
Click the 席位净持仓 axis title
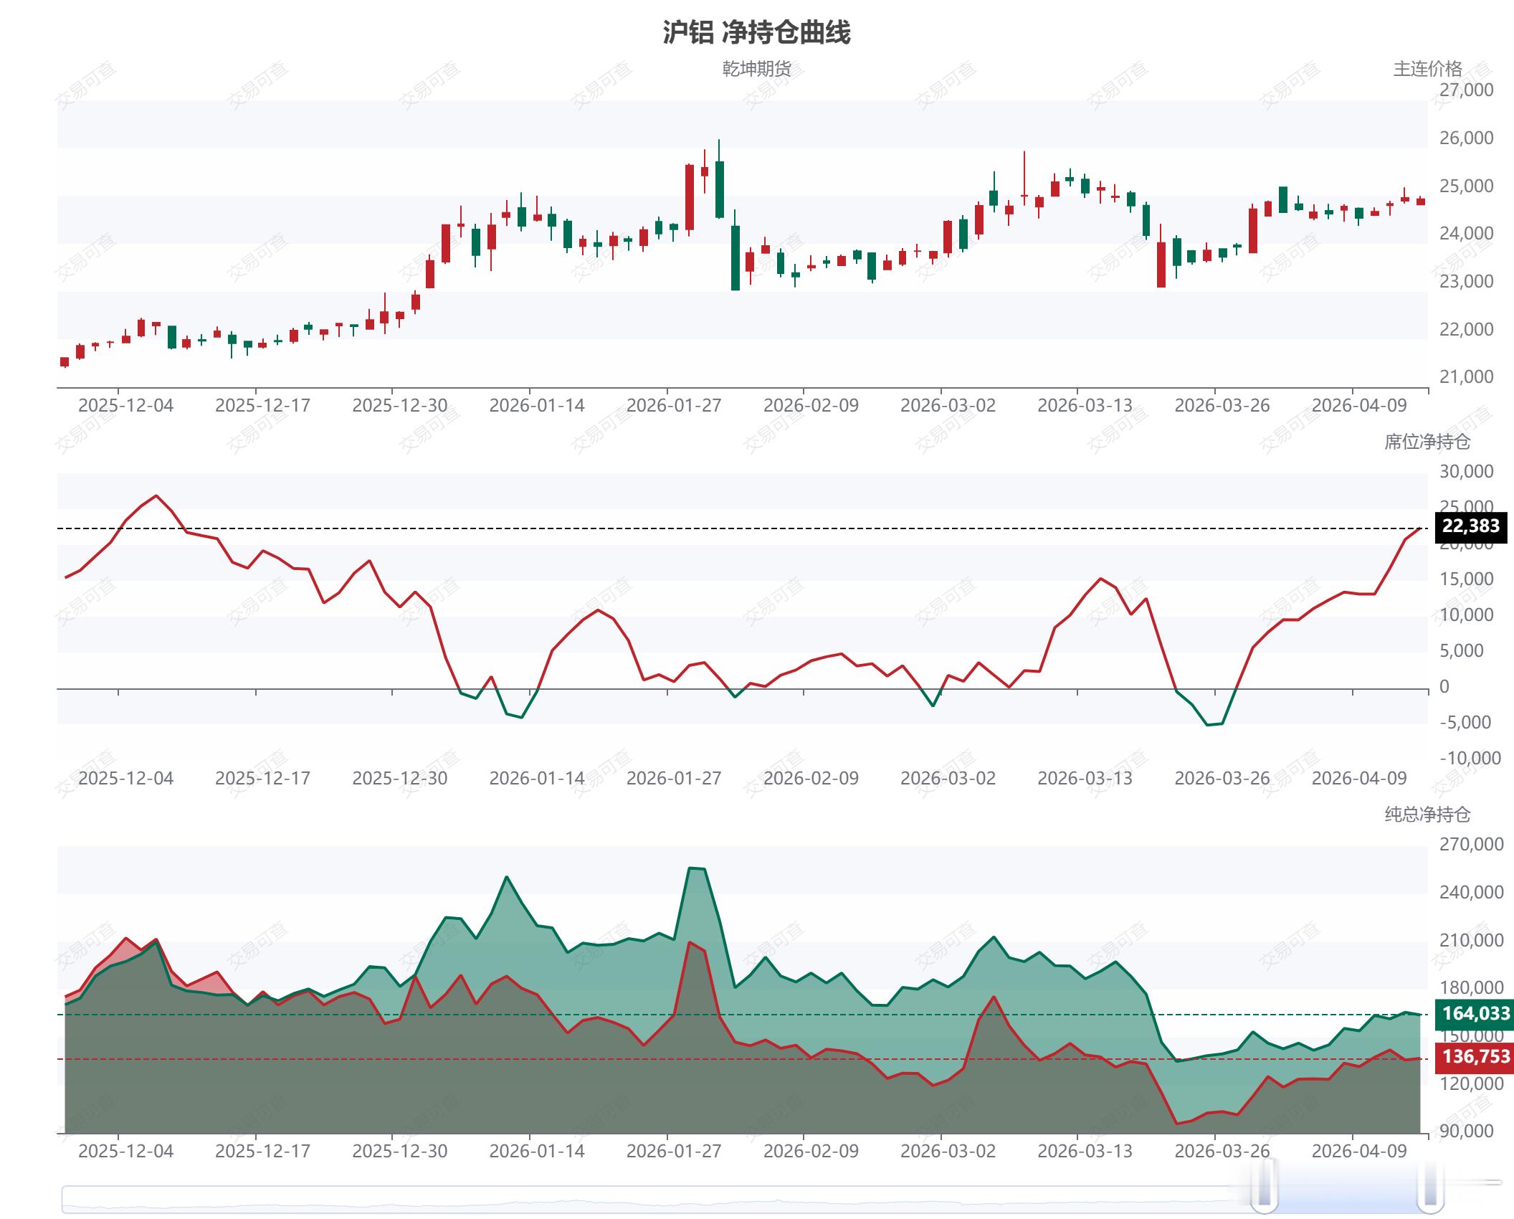tap(1427, 442)
